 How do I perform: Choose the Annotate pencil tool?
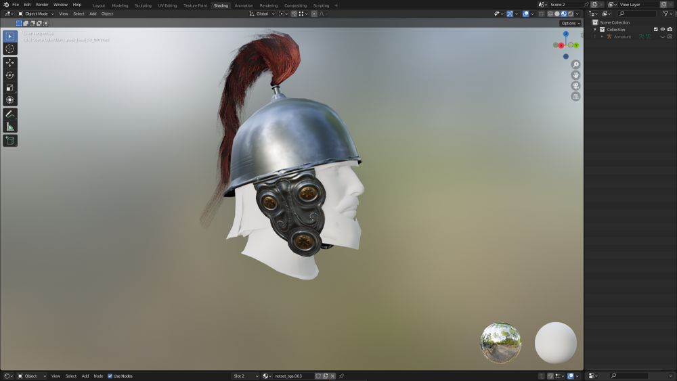click(x=10, y=114)
